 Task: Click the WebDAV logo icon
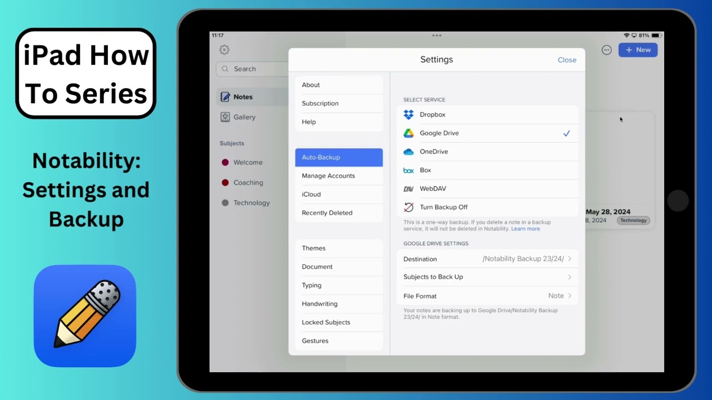(x=409, y=189)
